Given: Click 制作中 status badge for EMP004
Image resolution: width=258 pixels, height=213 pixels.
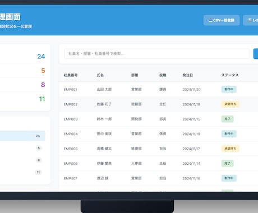Looking at the screenshot, I should tap(229, 133).
